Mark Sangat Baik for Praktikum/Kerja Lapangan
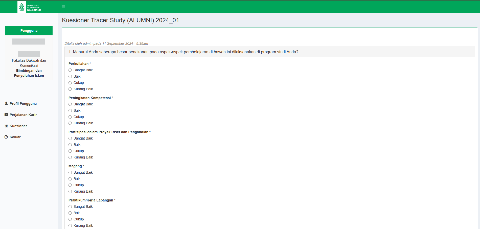480x229 pixels. coord(70,207)
